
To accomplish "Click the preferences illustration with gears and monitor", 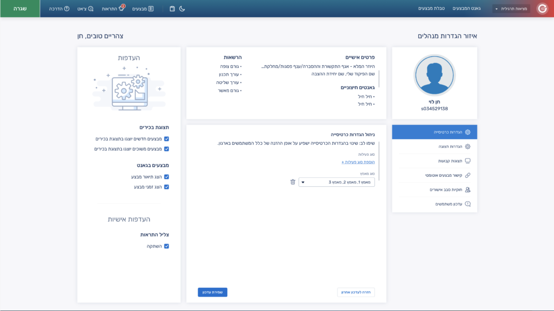I will tap(129, 88).
